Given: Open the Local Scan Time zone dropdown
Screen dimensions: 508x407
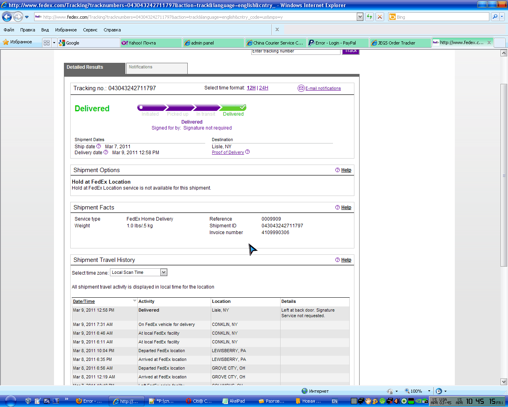Looking at the screenshot, I should click(x=139, y=272).
